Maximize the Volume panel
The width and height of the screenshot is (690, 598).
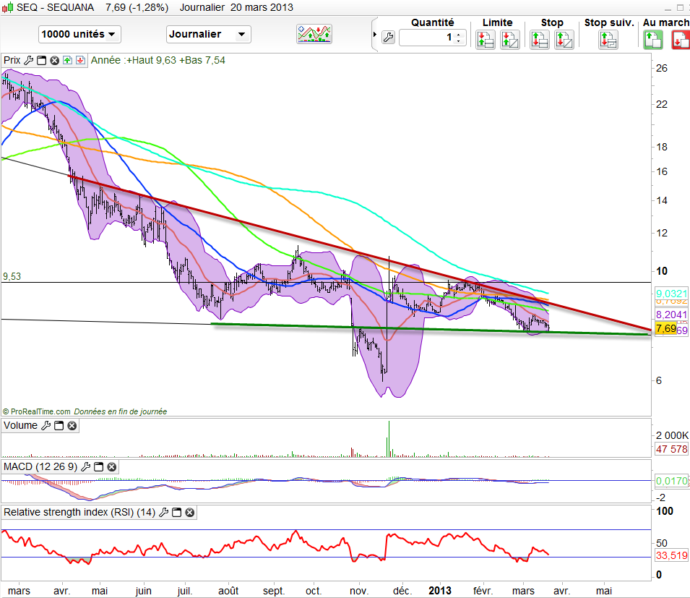(x=59, y=425)
